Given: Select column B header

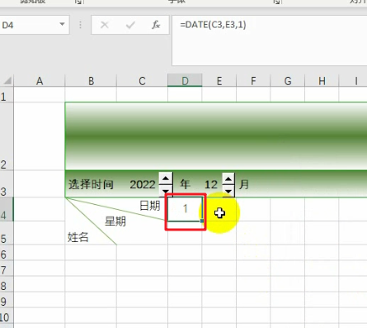Looking at the screenshot, I should pos(91,81).
